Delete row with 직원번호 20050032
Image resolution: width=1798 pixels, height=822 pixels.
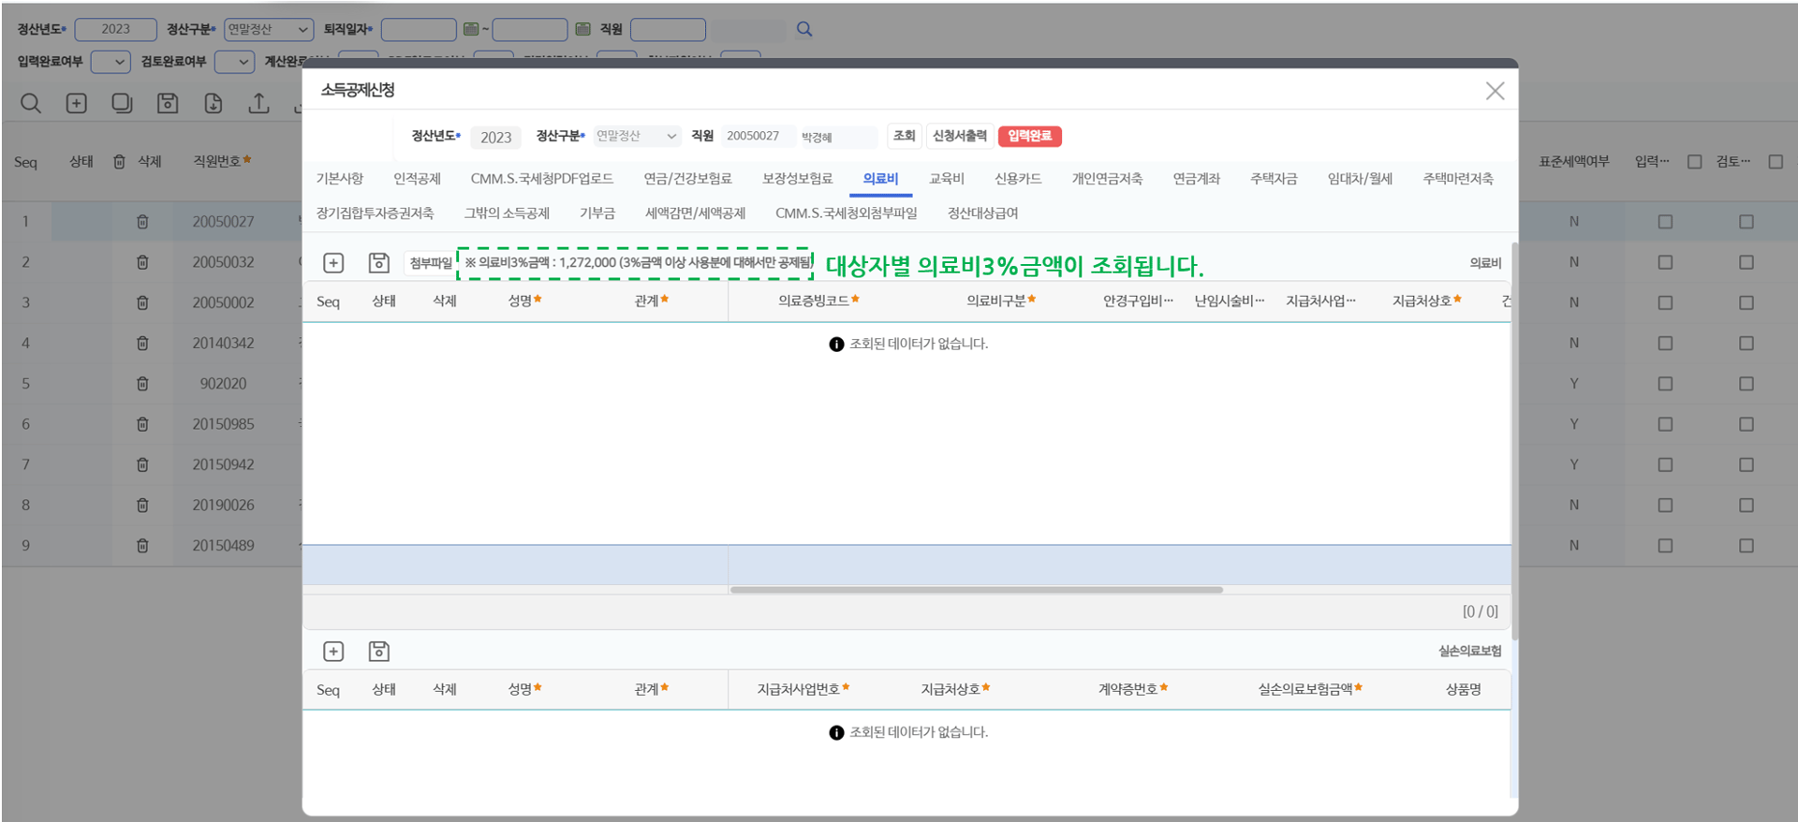(142, 262)
